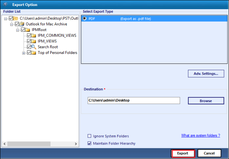This screenshot has width=229, height=159.
Task: Click the '(Export as .pdf file)' description text
Action: [135, 19]
